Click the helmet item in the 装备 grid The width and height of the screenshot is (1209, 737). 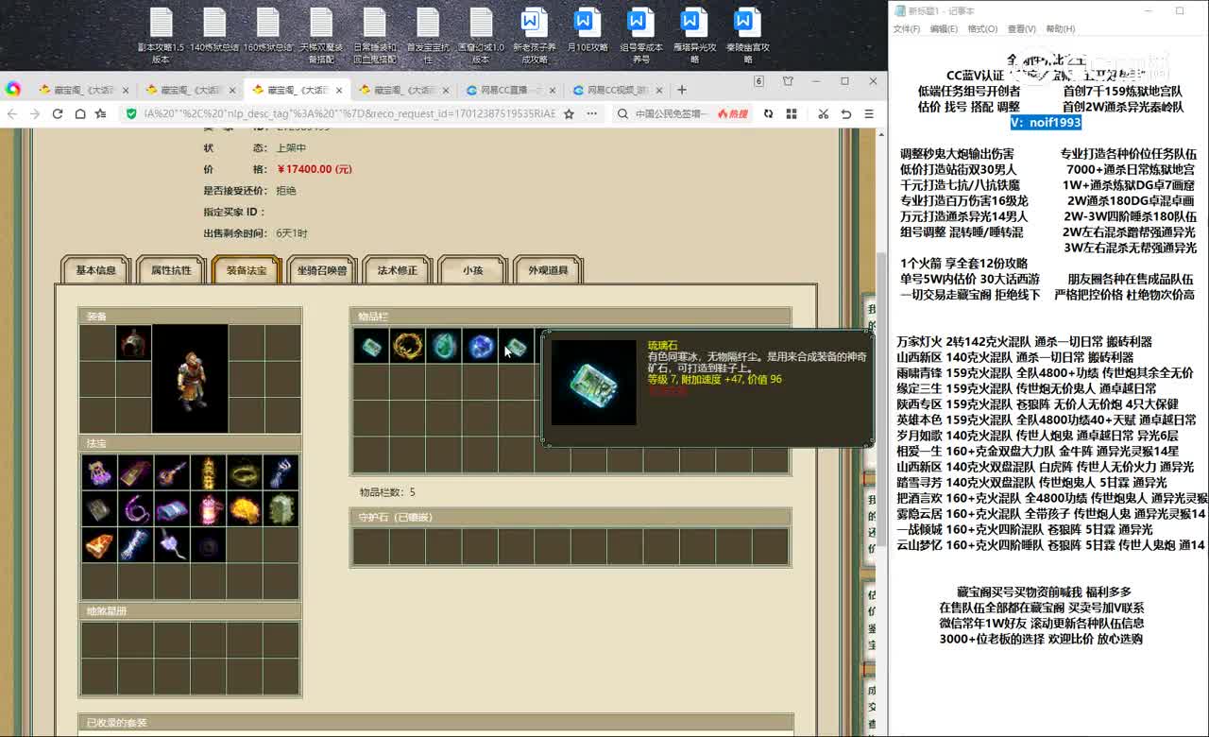tap(134, 343)
